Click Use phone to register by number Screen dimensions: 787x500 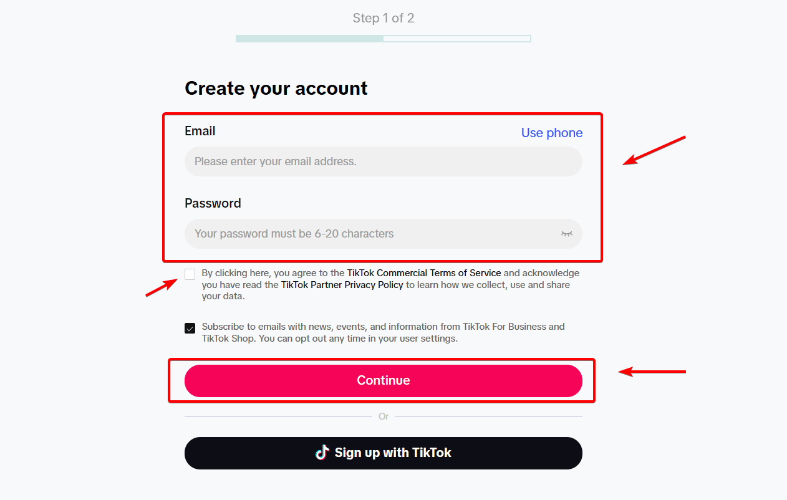coord(551,132)
